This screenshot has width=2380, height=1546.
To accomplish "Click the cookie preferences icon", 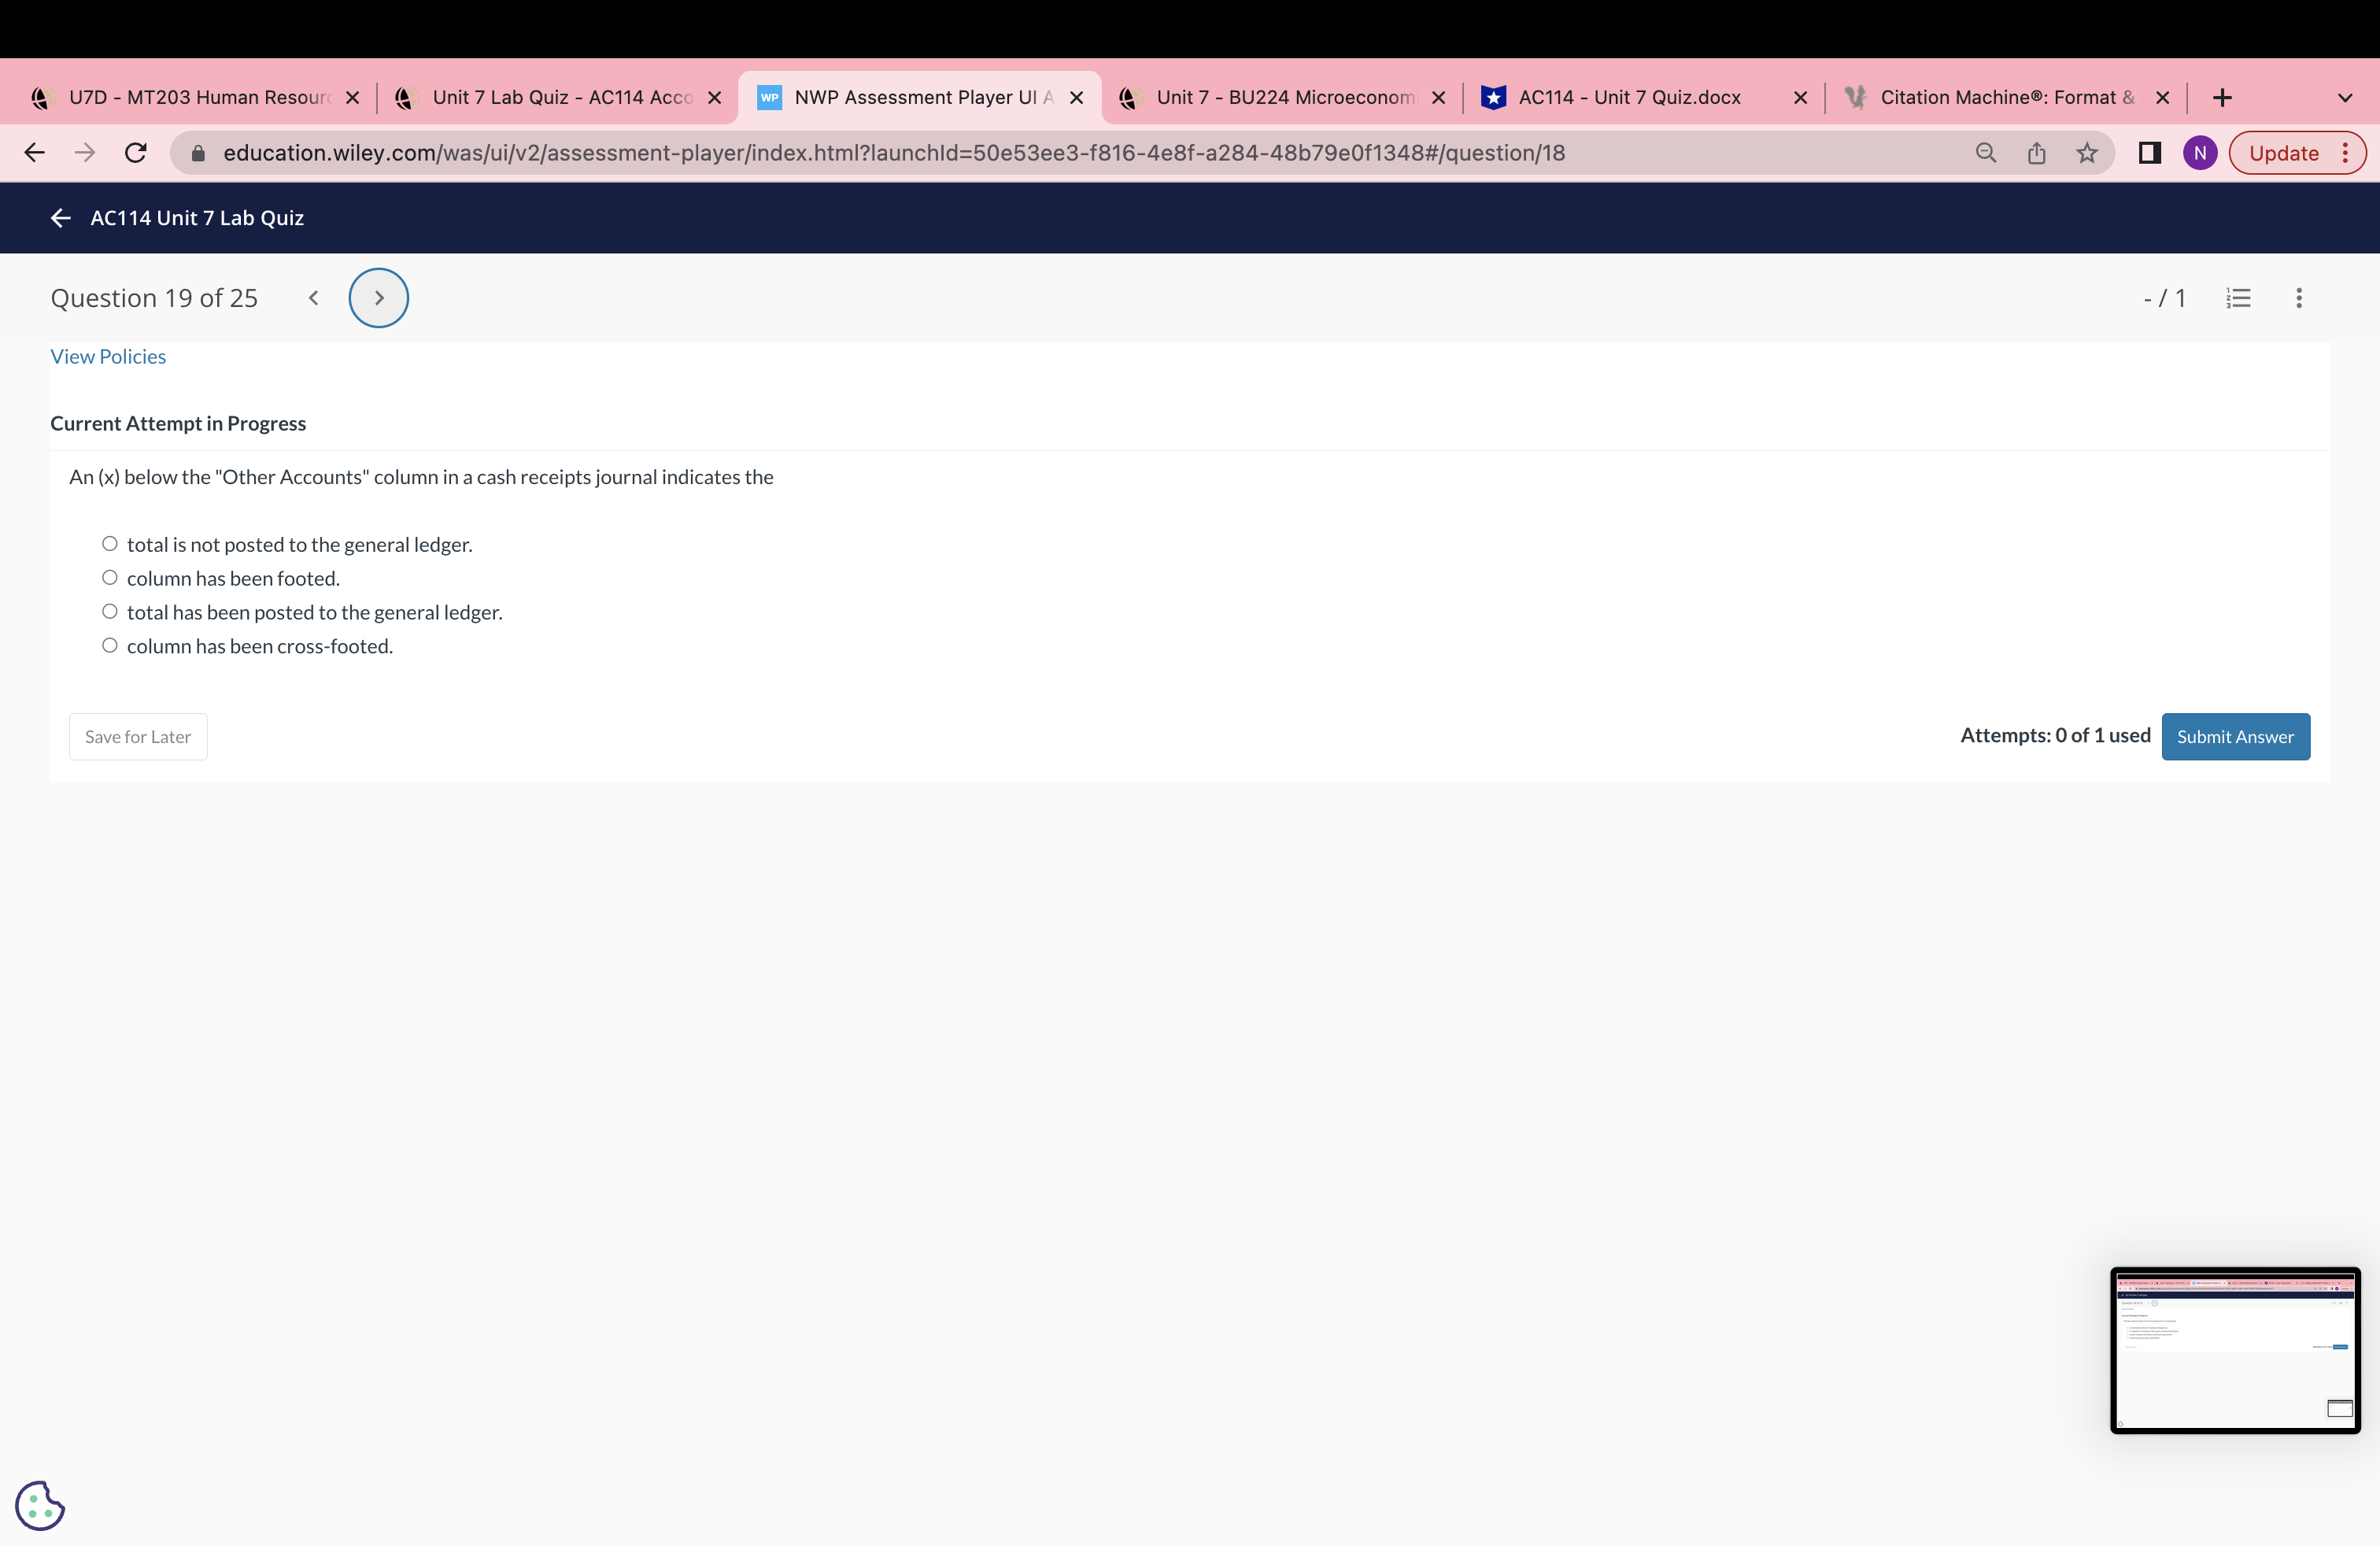I will [40, 1505].
